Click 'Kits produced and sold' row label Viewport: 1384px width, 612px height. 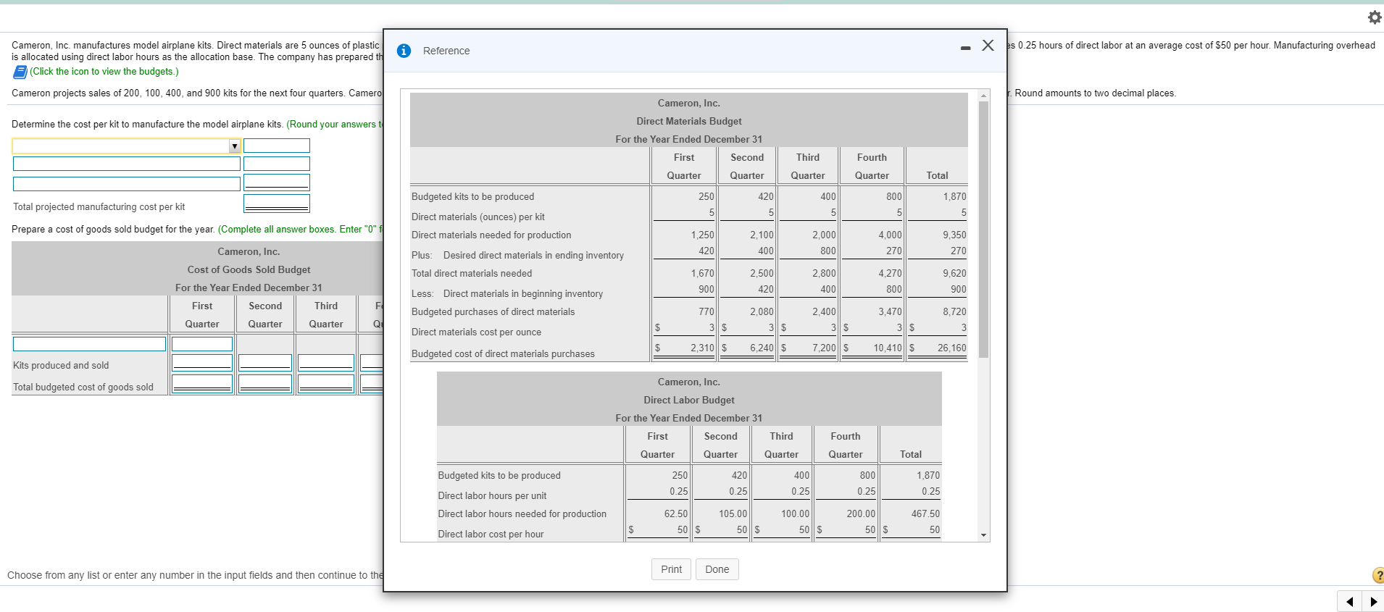point(61,366)
